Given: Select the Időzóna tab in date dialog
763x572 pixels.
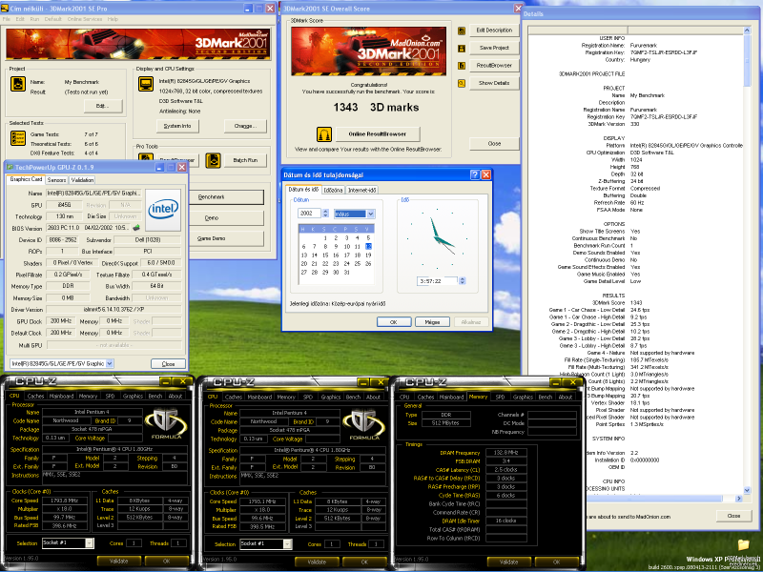Looking at the screenshot, I should 333,190.
